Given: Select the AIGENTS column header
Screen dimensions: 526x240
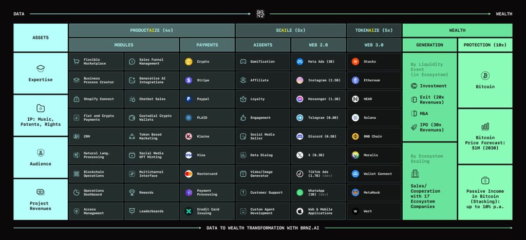Looking at the screenshot, I should (x=263, y=45).
